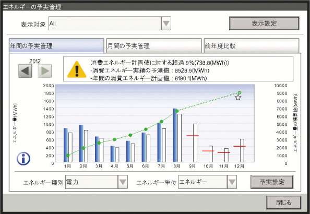
Task: Click the white December planned bar
Action: [x=242, y=150]
